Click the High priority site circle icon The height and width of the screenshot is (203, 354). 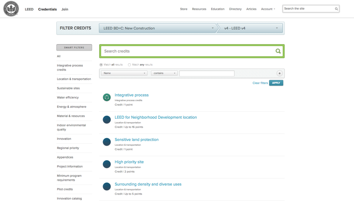coord(107,164)
